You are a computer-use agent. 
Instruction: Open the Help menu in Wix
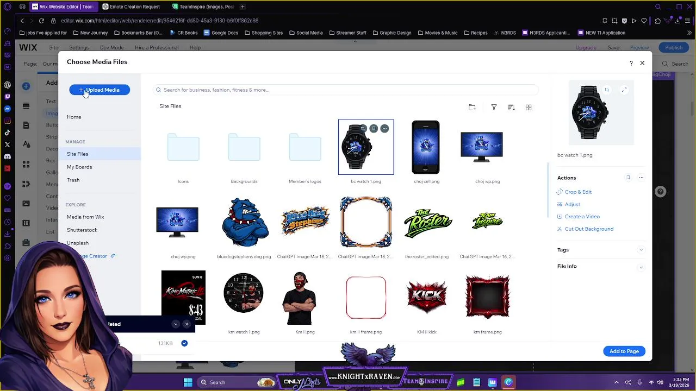[195, 48]
